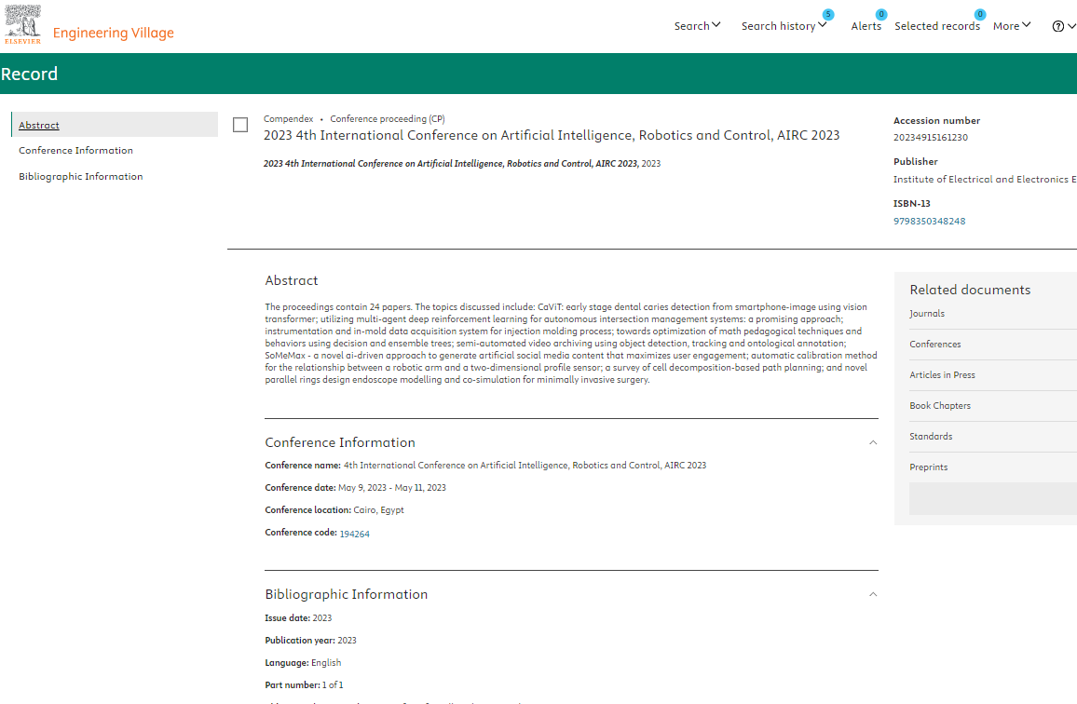Screen dimensions: 1077x704
Task: Click the Compendex database label
Action: (289, 119)
